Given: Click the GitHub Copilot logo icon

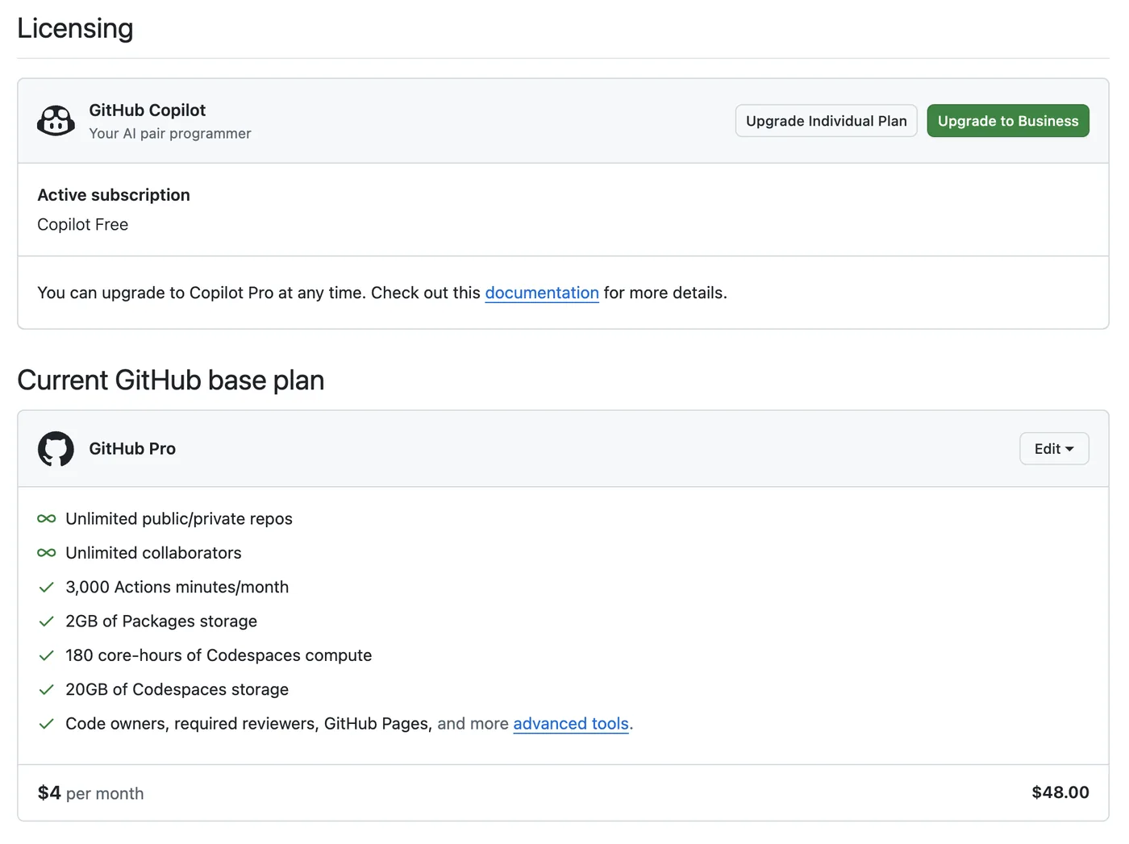Looking at the screenshot, I should (56, 121).
